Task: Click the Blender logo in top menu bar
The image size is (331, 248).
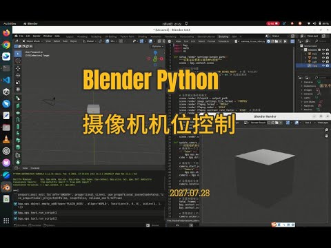Action: point(16,36)
